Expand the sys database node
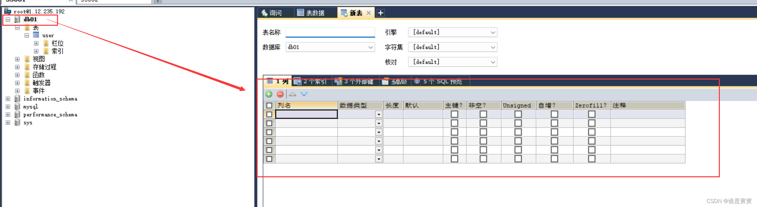Screen dimensions: 757x207 (x=8, y=122)
